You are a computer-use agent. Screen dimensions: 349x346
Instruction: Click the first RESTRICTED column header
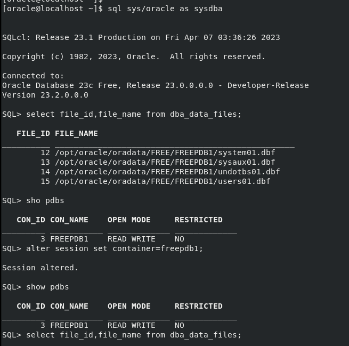pyautogui.click(x=199, y=220)
